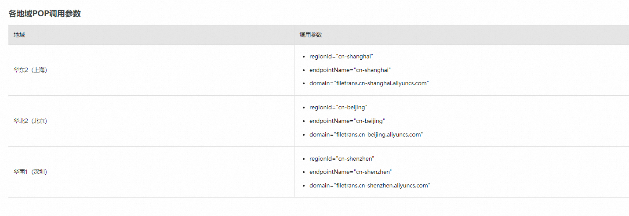Click the bullet before endpointName="cn-beijing"

click(x=304, y=121)
